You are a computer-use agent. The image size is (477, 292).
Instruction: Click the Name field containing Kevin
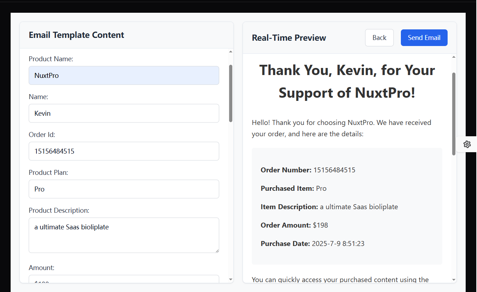tap(124, 113)
